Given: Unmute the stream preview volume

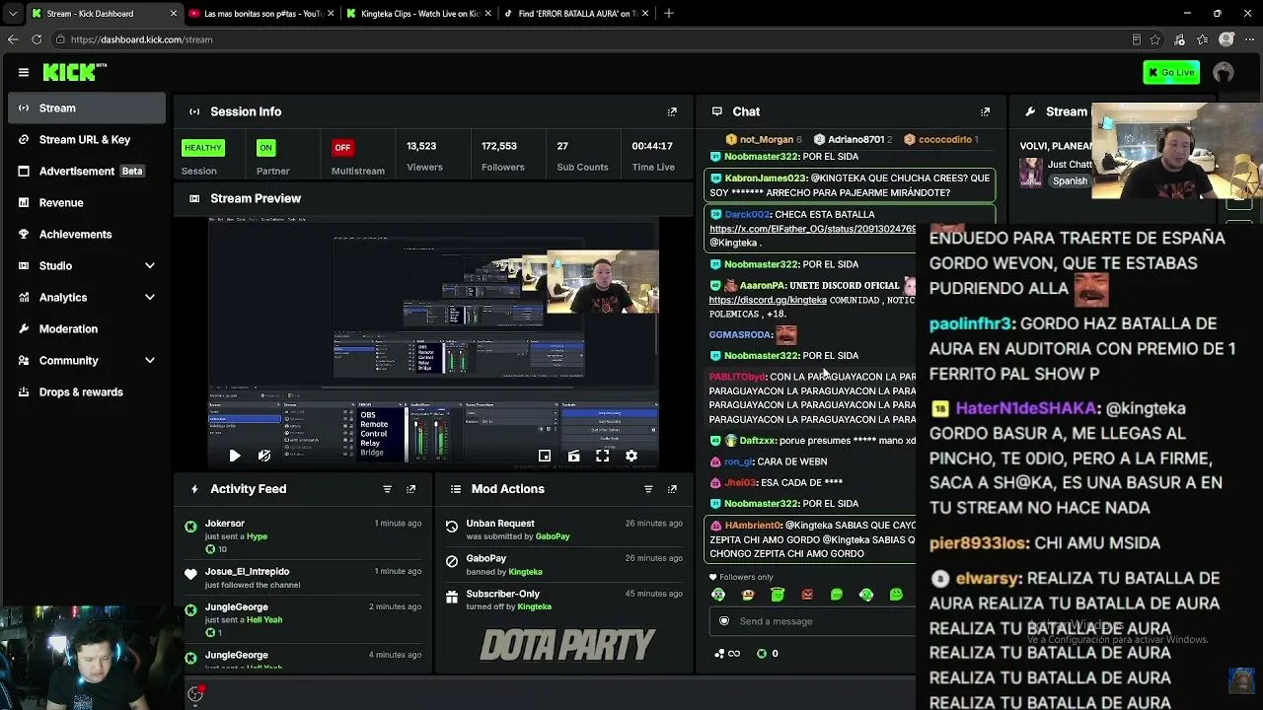Looking at the screenshot, I should tap(263, 456).
